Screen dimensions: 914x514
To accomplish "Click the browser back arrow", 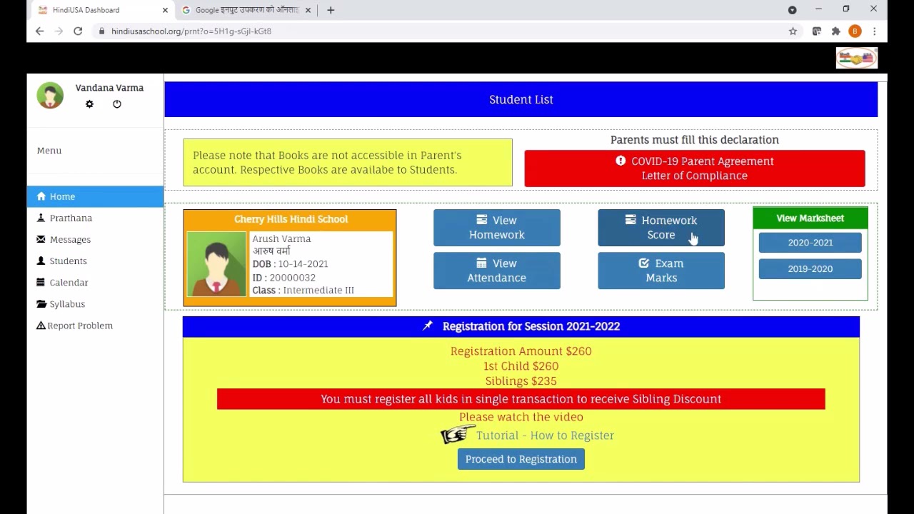I will click(40, 31).
